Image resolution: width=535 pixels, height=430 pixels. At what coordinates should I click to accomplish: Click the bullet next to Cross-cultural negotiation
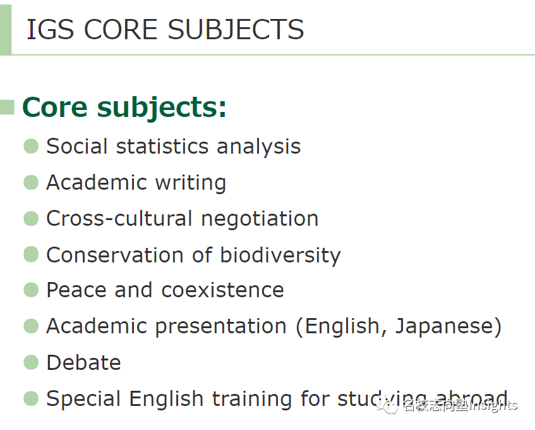tap(31, 218)
